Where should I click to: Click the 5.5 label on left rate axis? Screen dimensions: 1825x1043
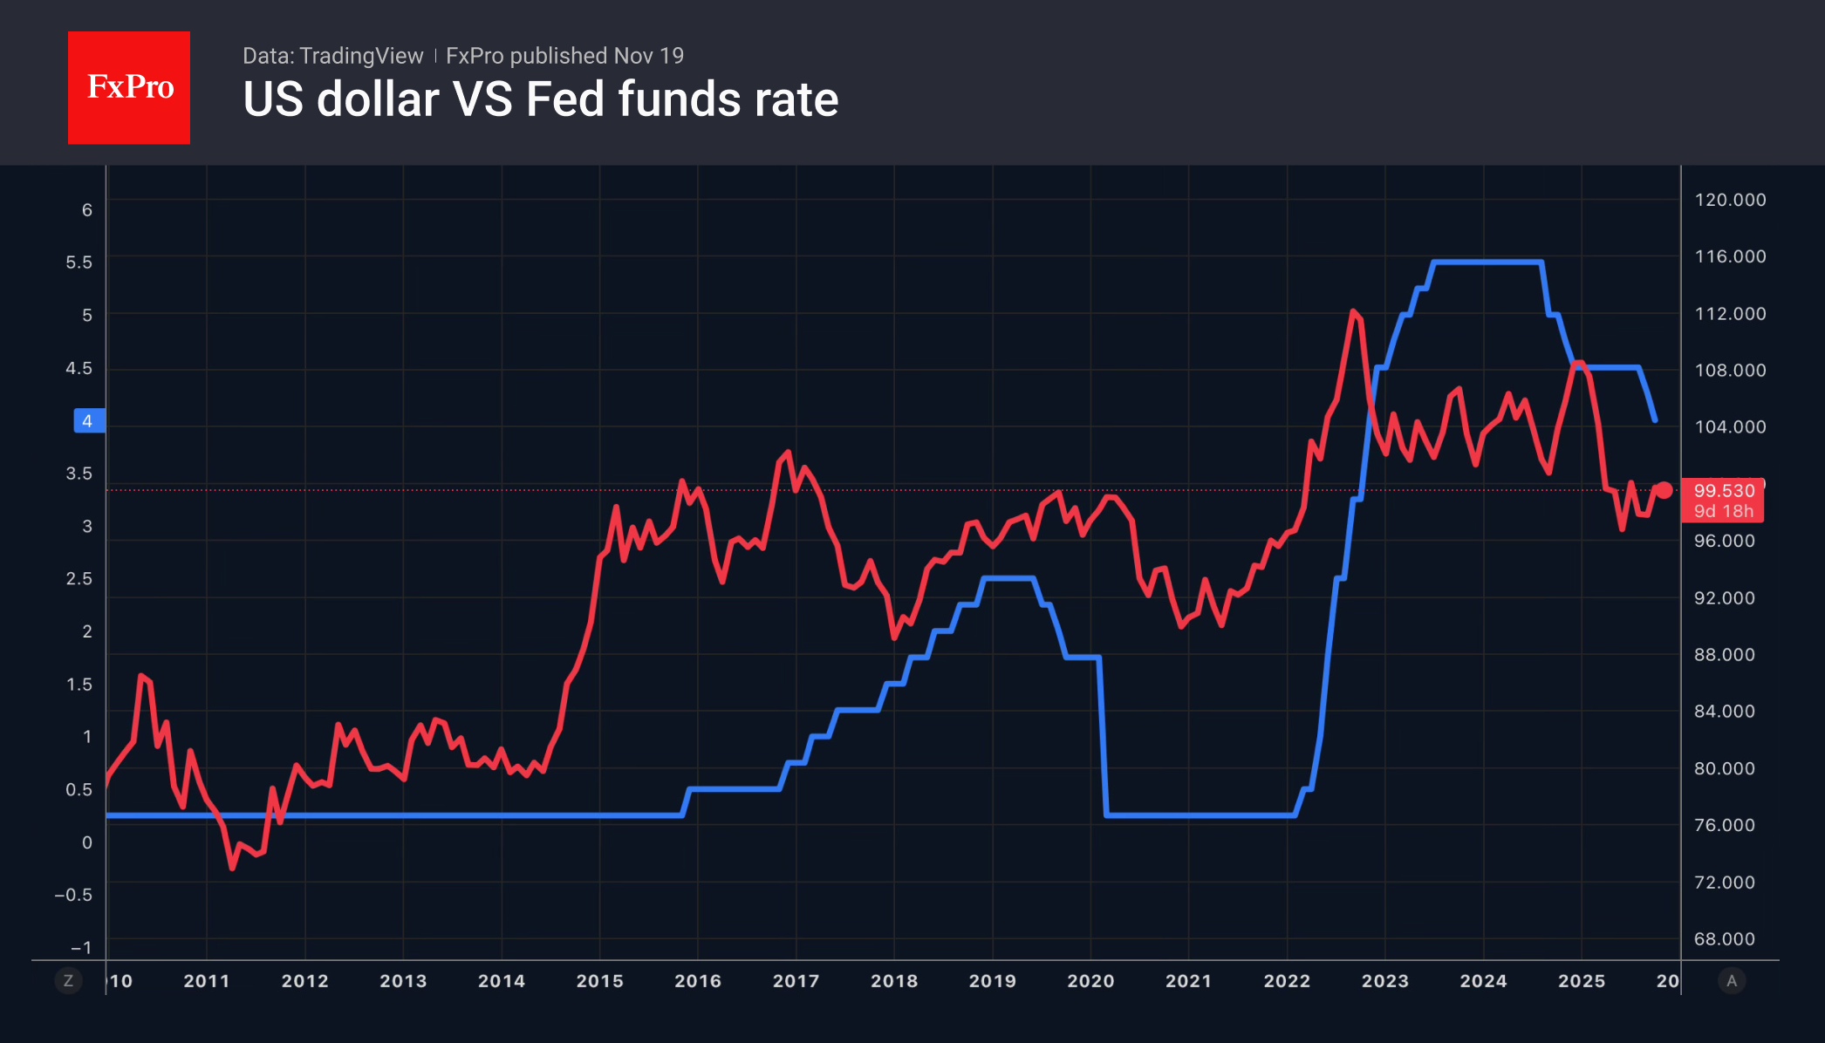[79, 262]
